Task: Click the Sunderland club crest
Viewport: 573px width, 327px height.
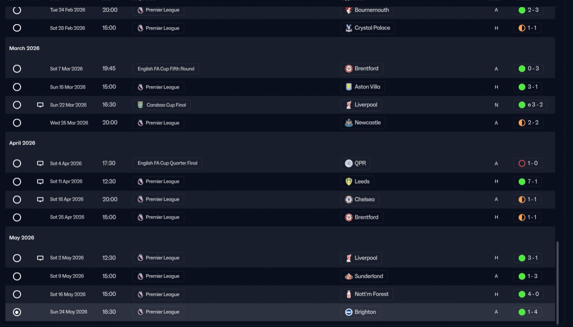Action: 349,276
